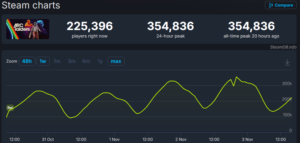Click the 24-hour peak label
The image size is (300, 143).
tap(170, 36)
